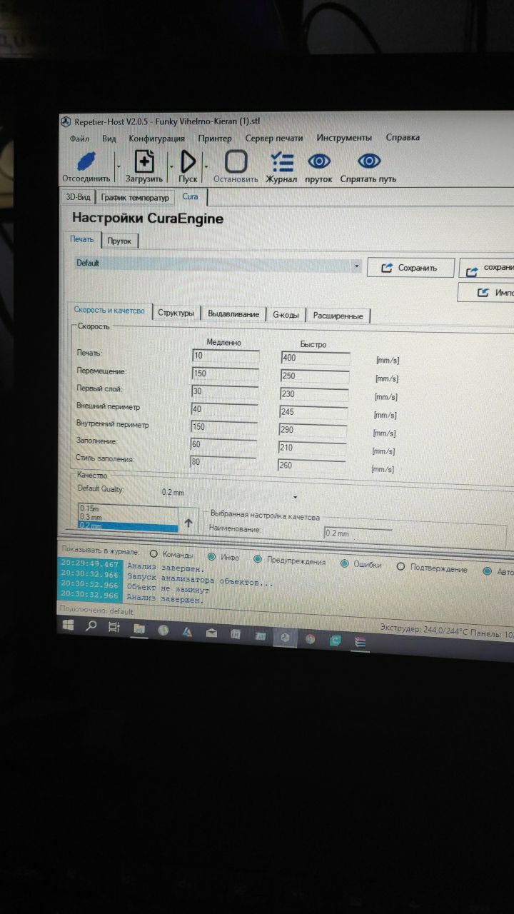Screen dimensions: 514x914
Task: Switch to the График температур tab
Action: point(135,197)
